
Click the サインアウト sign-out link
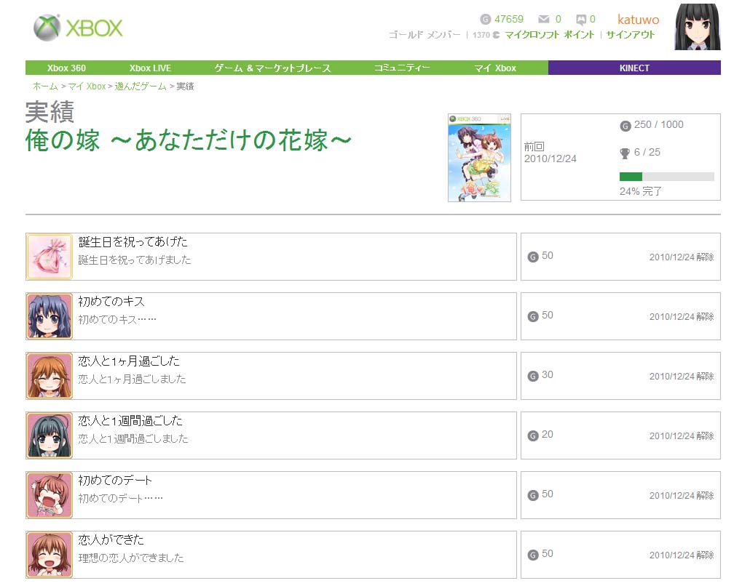[631, 35]
